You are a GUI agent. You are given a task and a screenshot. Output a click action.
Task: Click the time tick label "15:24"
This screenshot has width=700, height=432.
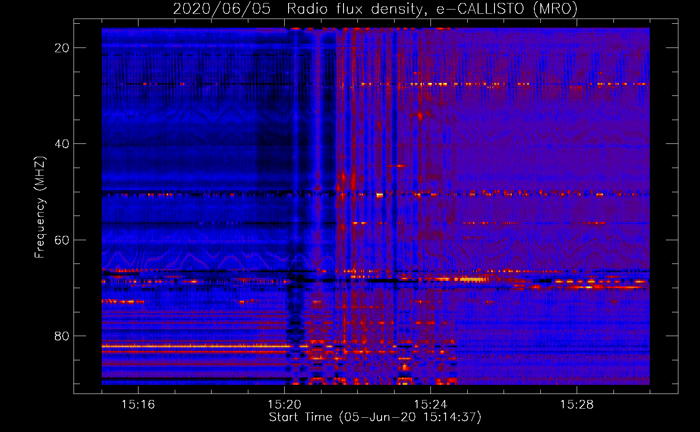click(431, 404)
